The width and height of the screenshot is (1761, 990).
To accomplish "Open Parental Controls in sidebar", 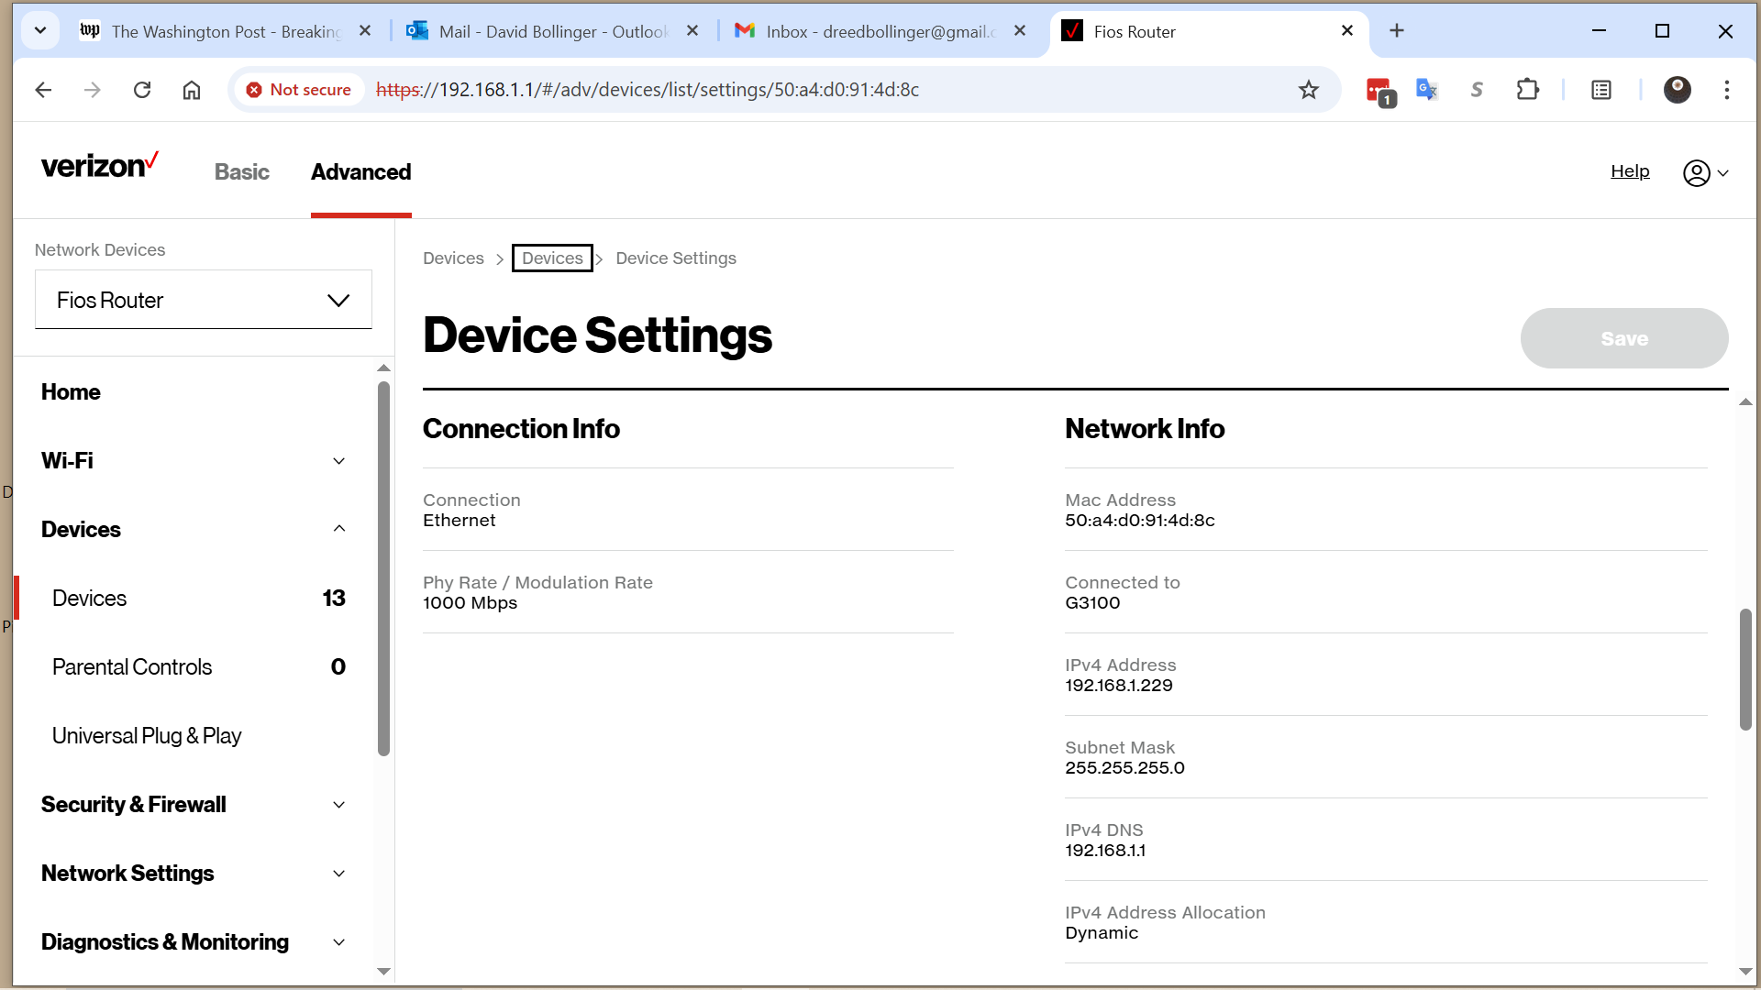I will [x=198, y=666].
